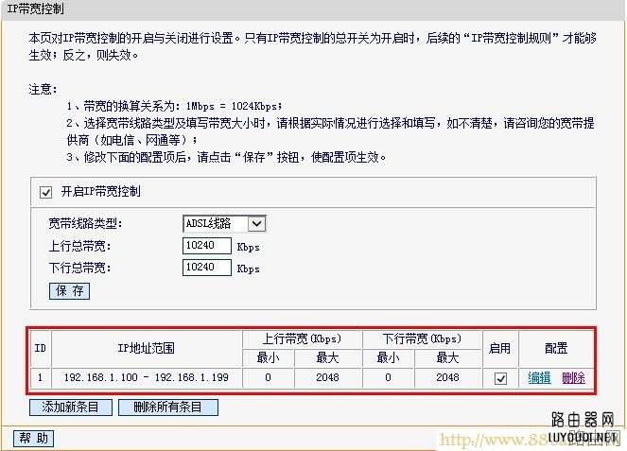Click the 上行带宽(Kbps) column header
This screenshot has width=627, height=451.
tap(302, 339)
